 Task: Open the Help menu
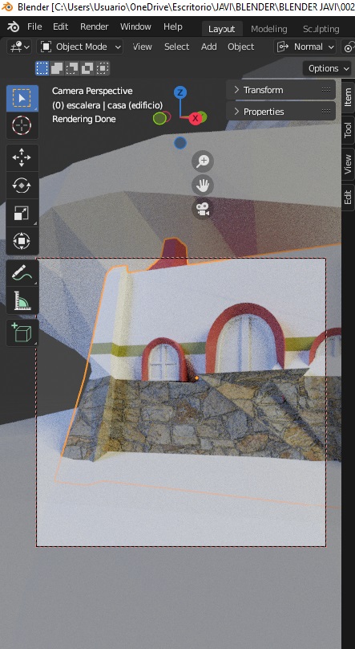tap(172, 27)
